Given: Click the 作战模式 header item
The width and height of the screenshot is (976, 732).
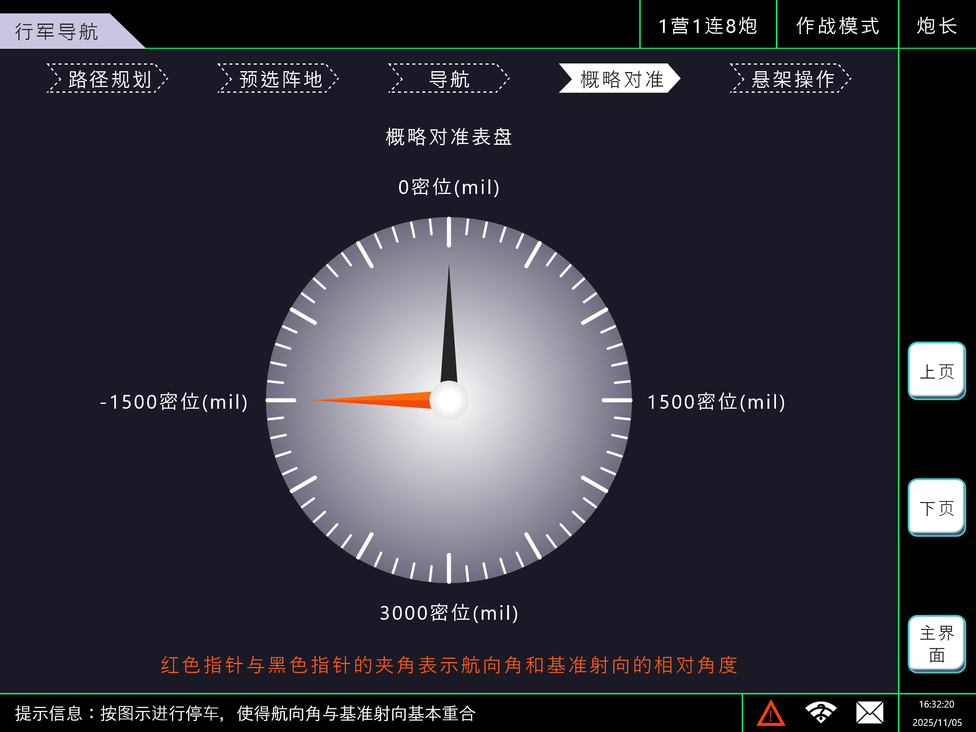Looking at the screenshot, I should coord(837,26).
